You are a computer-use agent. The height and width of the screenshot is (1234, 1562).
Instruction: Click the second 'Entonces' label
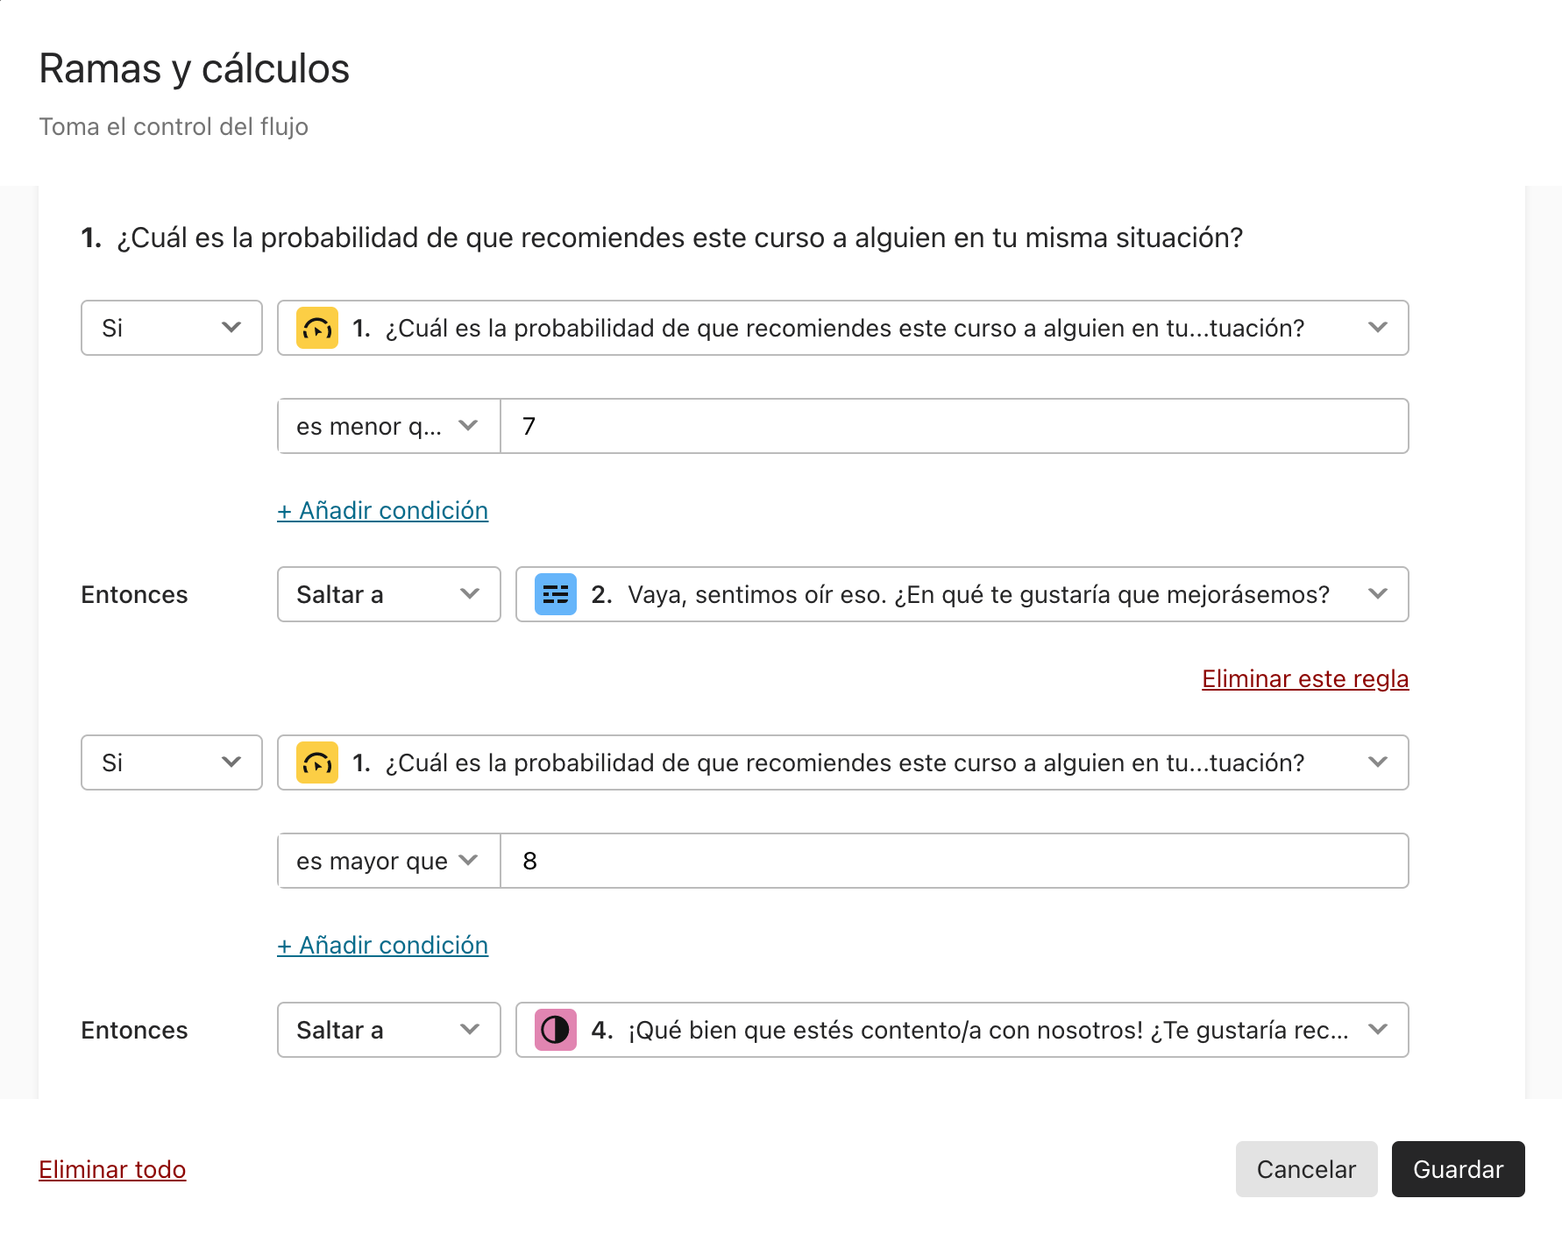coord(134,1030)
